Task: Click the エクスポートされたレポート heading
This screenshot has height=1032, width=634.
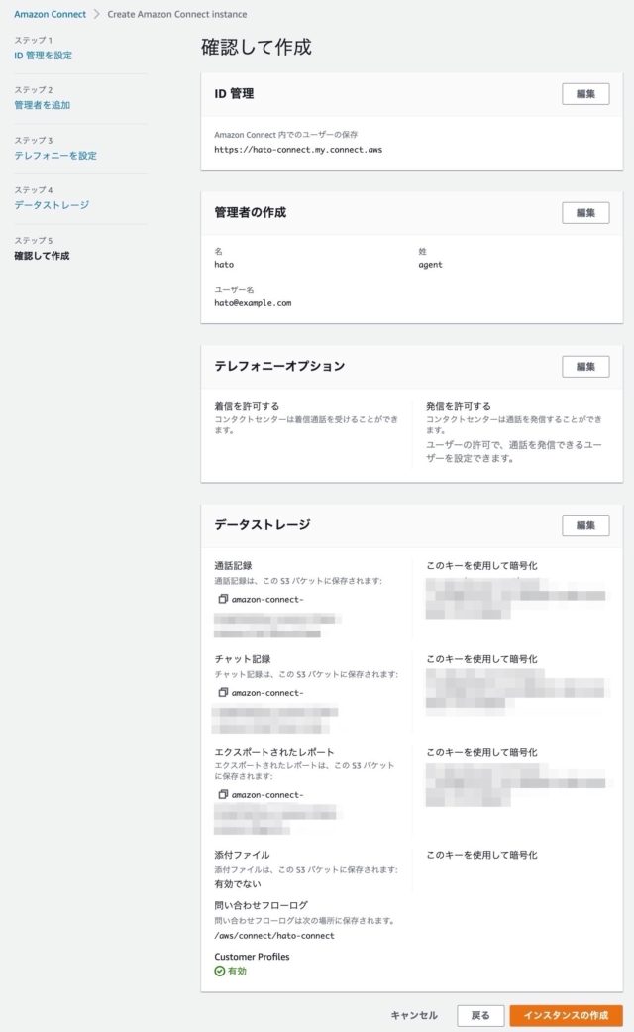Action: (x=274, y=752)
